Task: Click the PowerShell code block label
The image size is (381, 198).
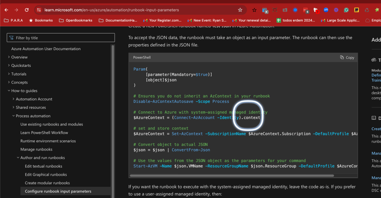Action: [x=142, y=58]
